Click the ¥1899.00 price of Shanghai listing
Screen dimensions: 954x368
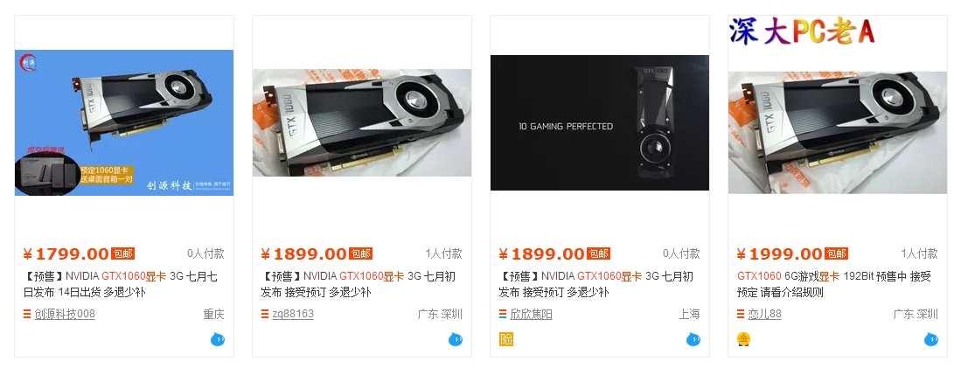542,253
